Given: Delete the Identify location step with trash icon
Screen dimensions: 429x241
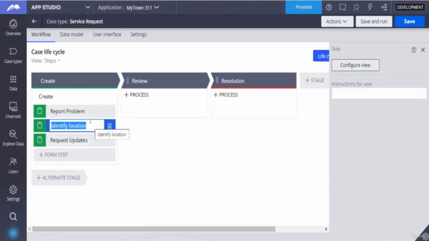Looking at the screenshot, I should 110,126.
